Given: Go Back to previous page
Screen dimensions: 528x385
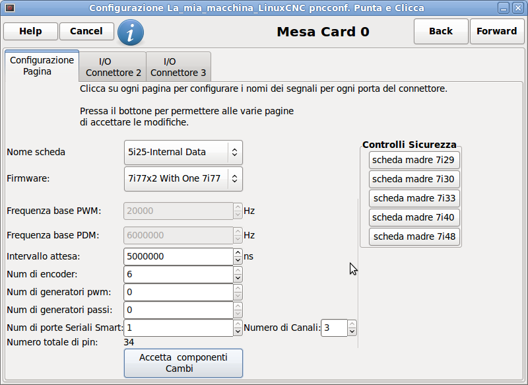Looking at the screenshot, I should tap(441, 31).
